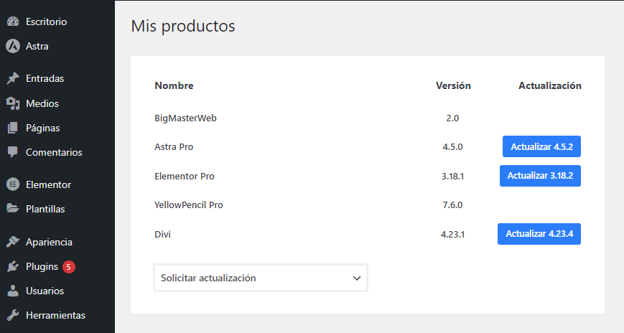The height and width of the screenshot is (333, 624).
Task: Click the Elementor circle icon
Action: [13, 184]
